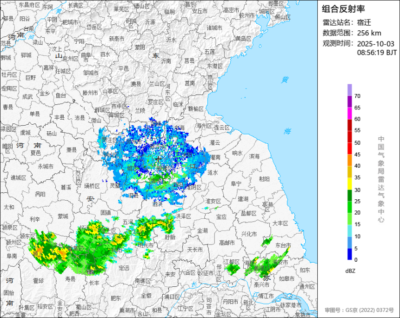The width and height of the screenshot is (400, 318).
Task: Click the '盱眙' label on the map
Action: [170, 237]
